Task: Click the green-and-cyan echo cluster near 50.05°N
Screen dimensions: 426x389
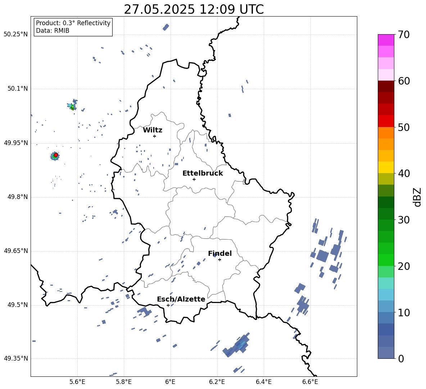Action: click(72, 105)
